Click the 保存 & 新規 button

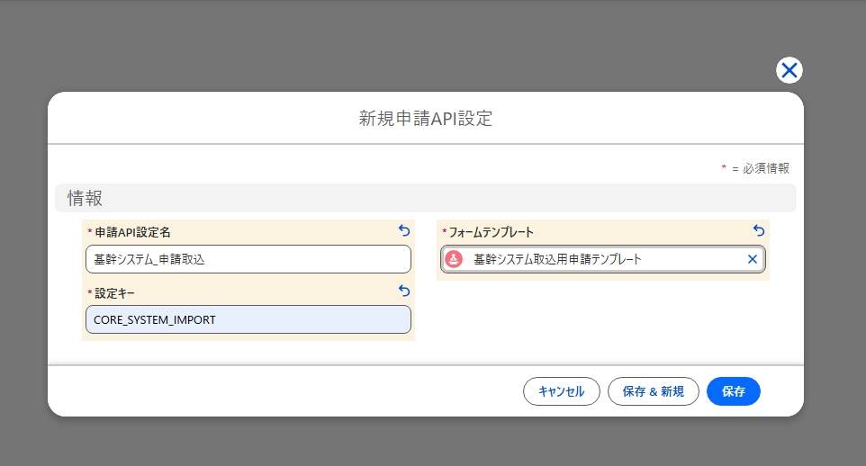[654, 391]
